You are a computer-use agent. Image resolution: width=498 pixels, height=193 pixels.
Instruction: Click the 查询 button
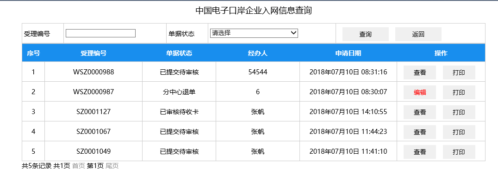(x=366, y=34)
